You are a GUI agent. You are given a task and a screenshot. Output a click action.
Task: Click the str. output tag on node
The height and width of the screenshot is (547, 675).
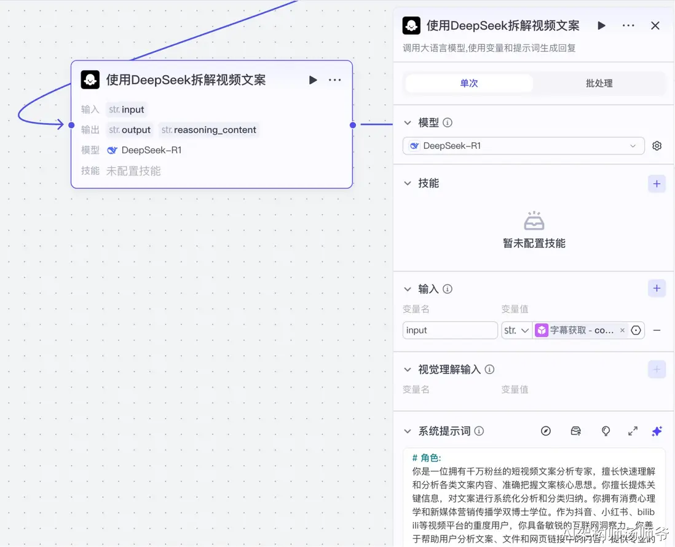pos(130,130)
